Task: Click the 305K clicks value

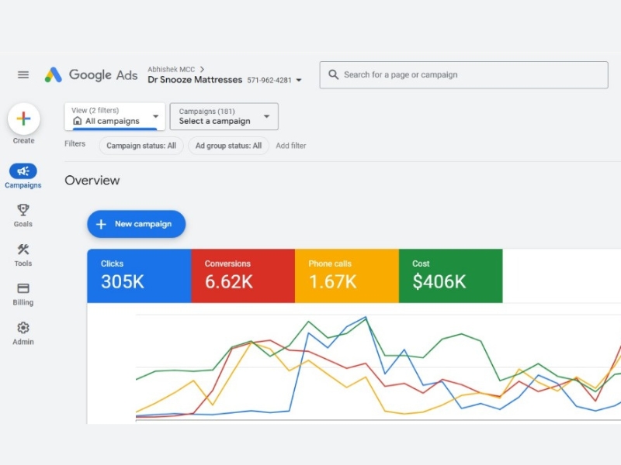Action: [123, 282]
